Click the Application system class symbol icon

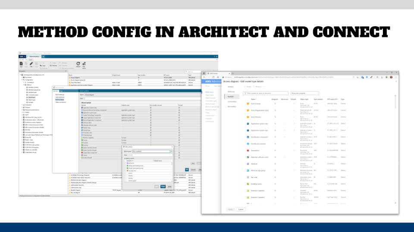pyautogui.click(x=248, y=124)
